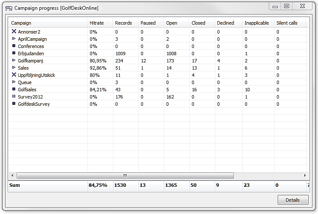
Task: Click the stop icon beside Golfsales
Action: [x=14, y=89]
